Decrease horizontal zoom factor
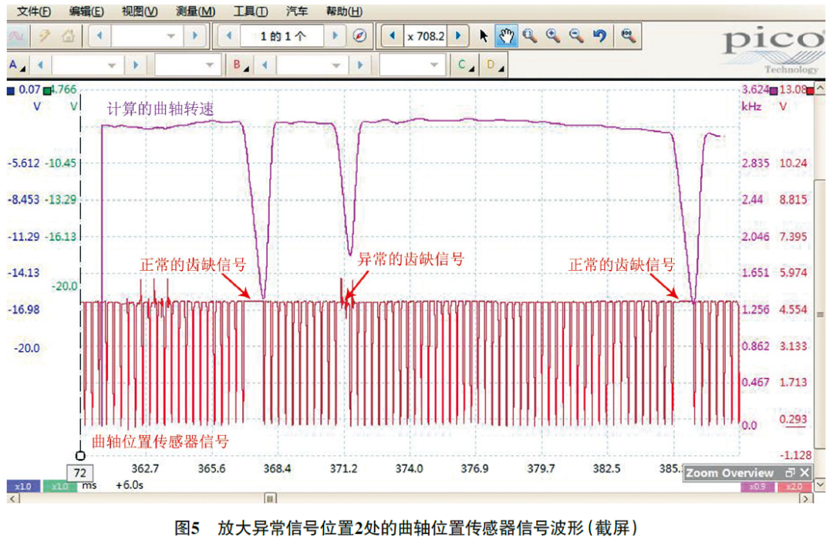 tap(392, 36)
